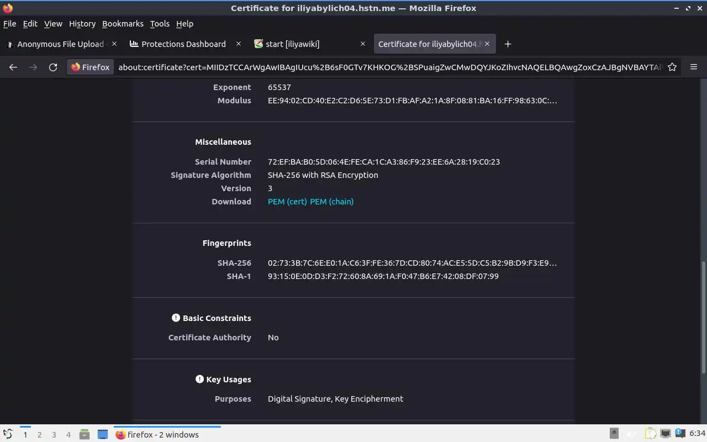
Task: Select the SHA-1 fingerprint value
Action: pos(383,276)
